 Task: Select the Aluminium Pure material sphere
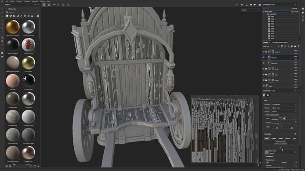click(29, 27)
